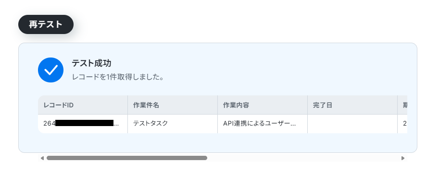Click the テストタスク cell
Image resolution: width=439 pixels, height=174 pixels.
point(173,124)
